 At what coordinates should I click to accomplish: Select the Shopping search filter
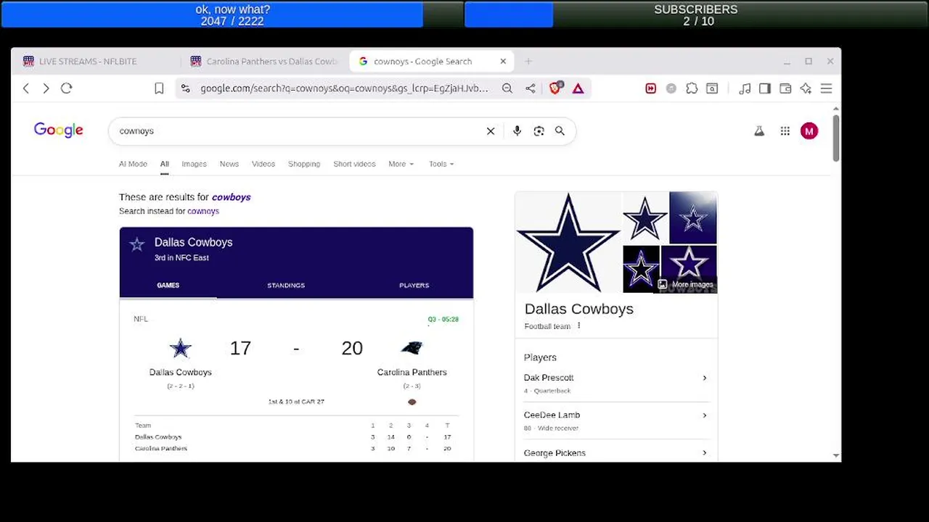[304, 164]
